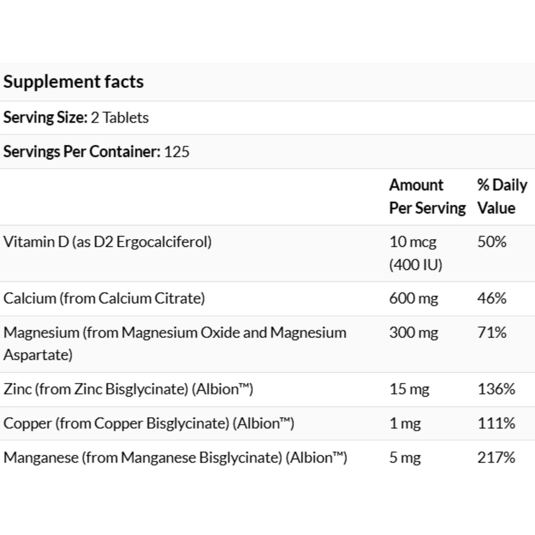Select the Serving Size label
The image size is (535, 535).
point(45,117)
